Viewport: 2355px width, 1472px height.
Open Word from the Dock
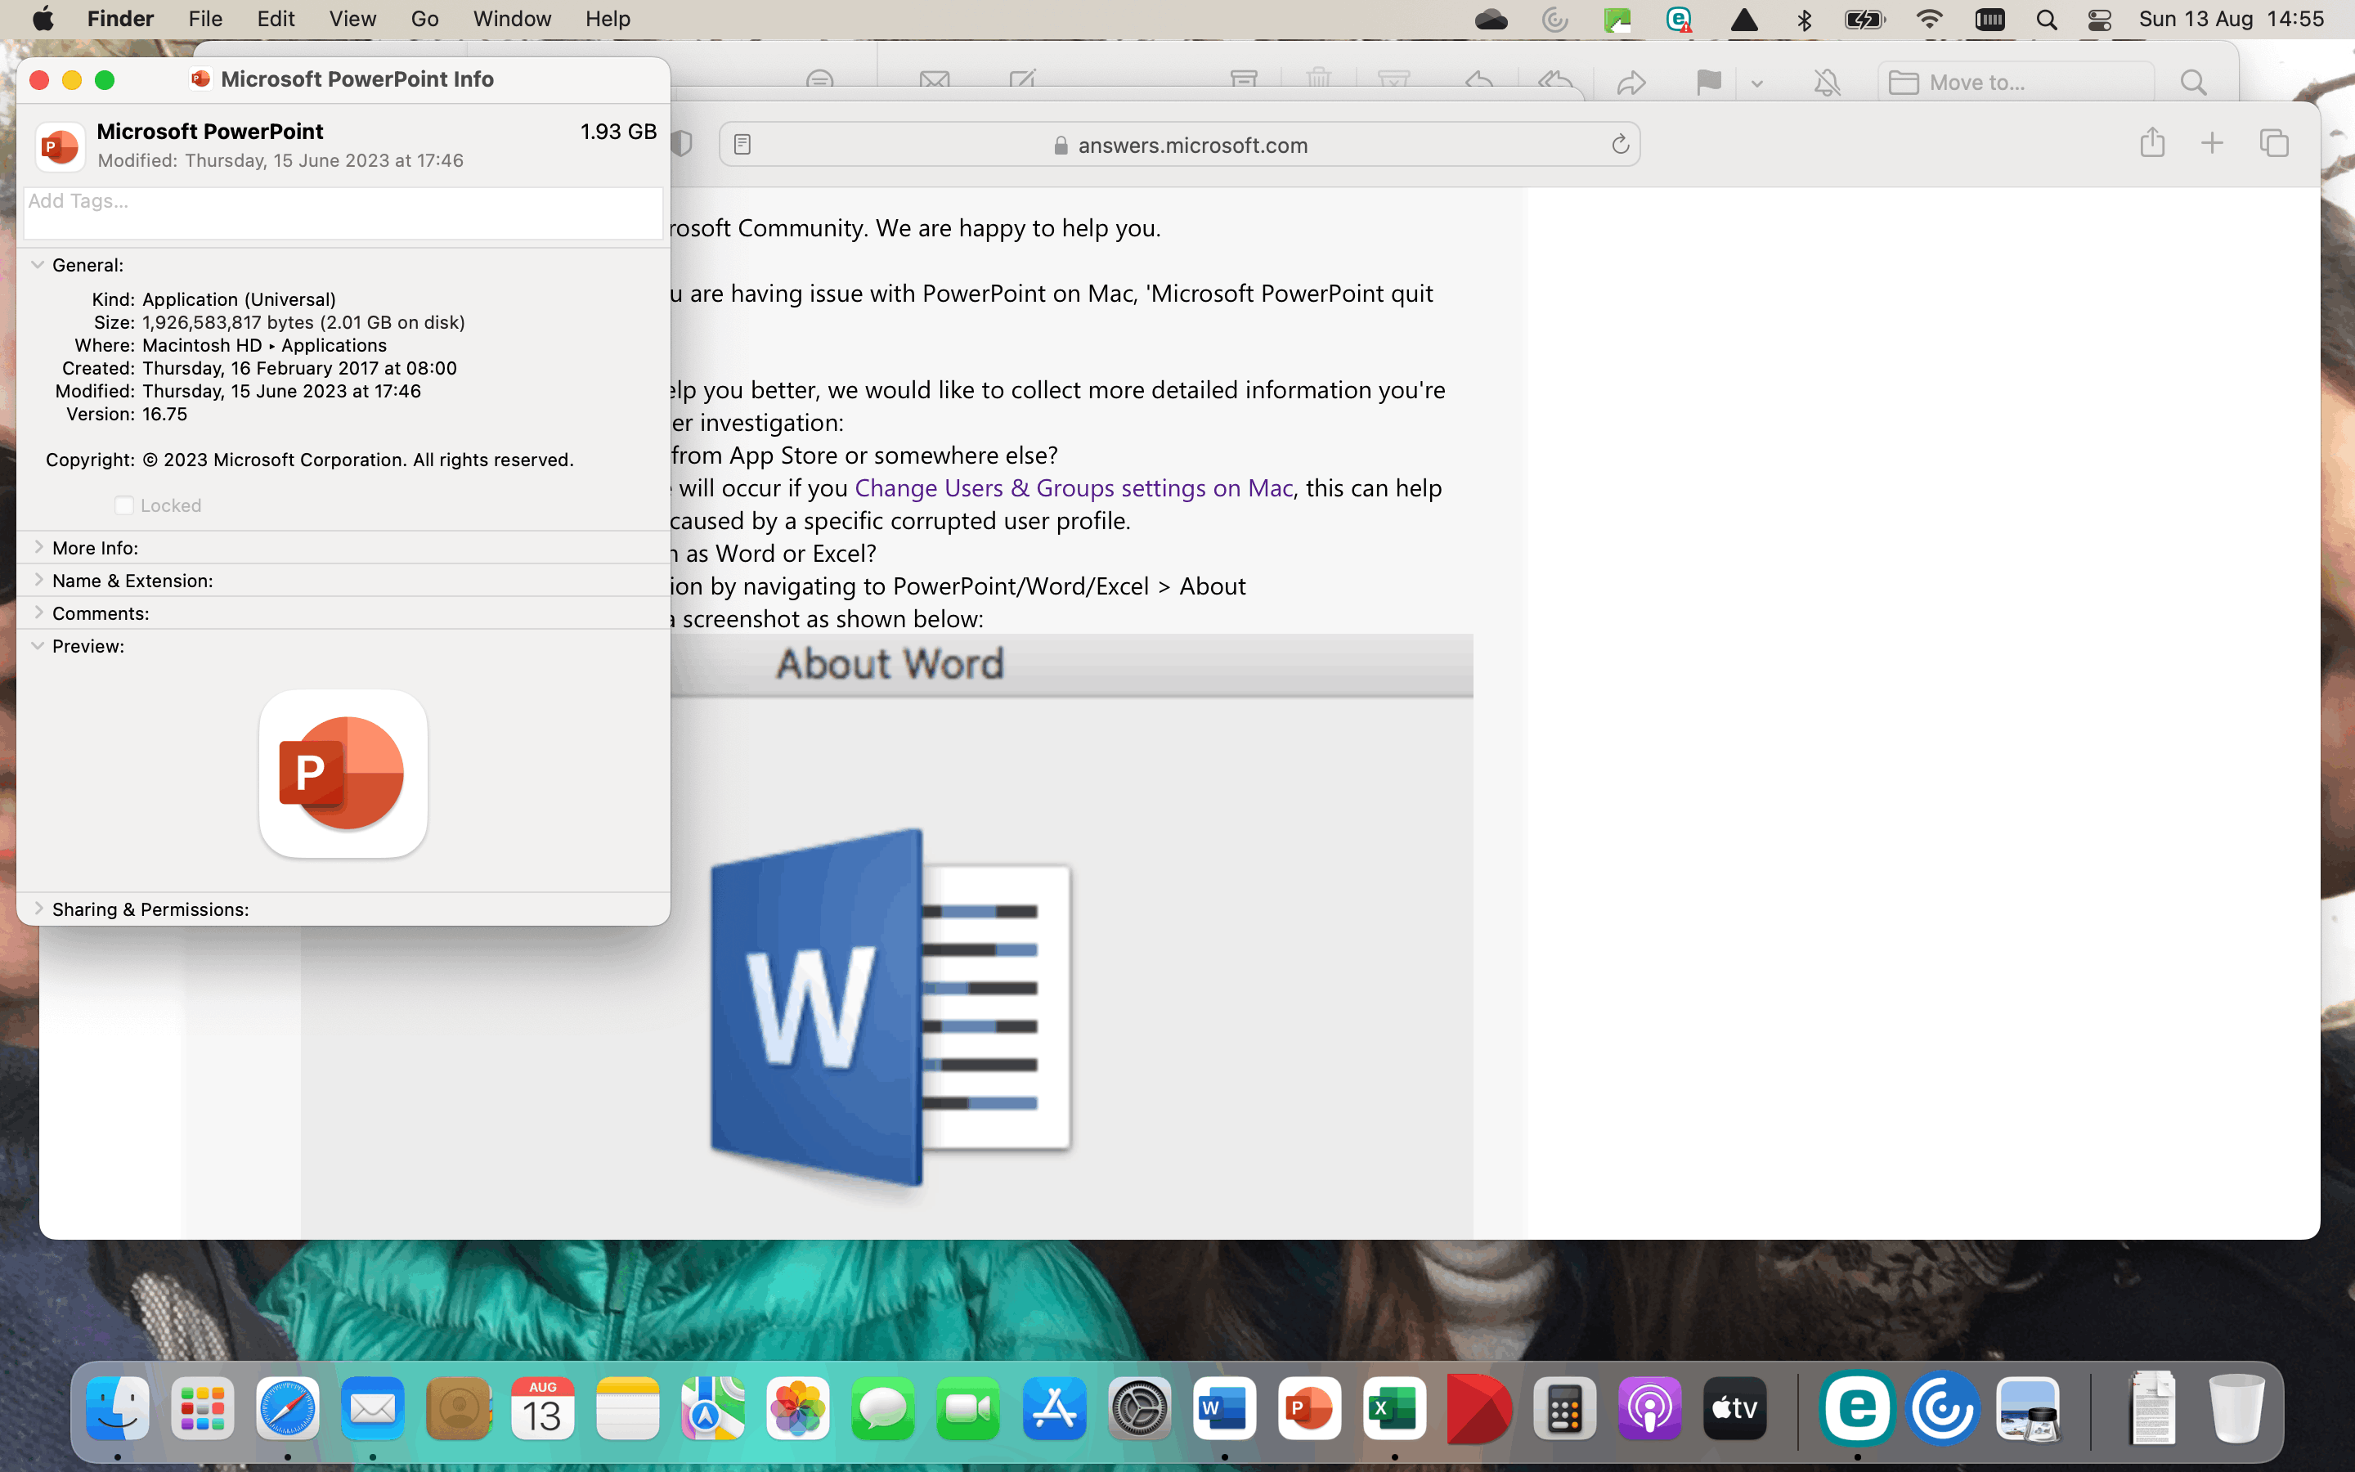pyautogui.click(x=1224, y=1407)
